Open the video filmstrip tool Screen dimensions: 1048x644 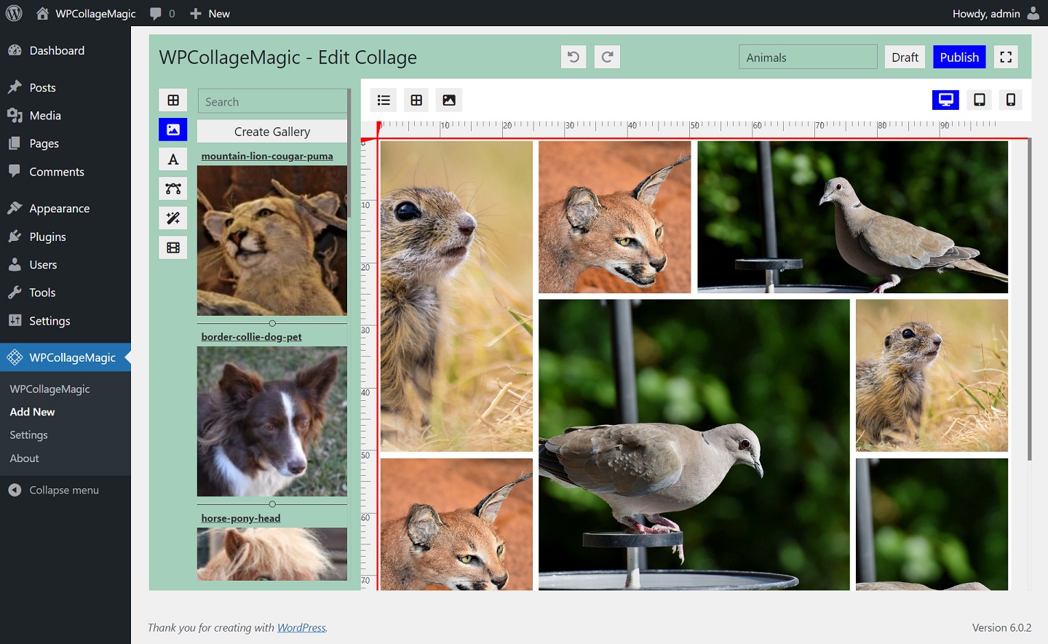pyautogui.click(x=172, y=247)
